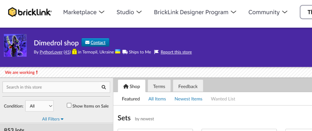
Task: Open PythorLover seller profile link
Action: (x=51, y=52)
